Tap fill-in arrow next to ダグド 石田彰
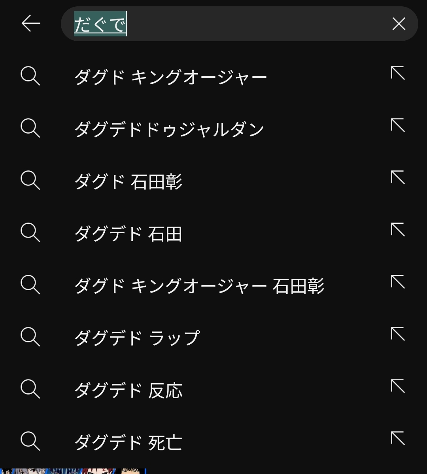 (398, 178)
